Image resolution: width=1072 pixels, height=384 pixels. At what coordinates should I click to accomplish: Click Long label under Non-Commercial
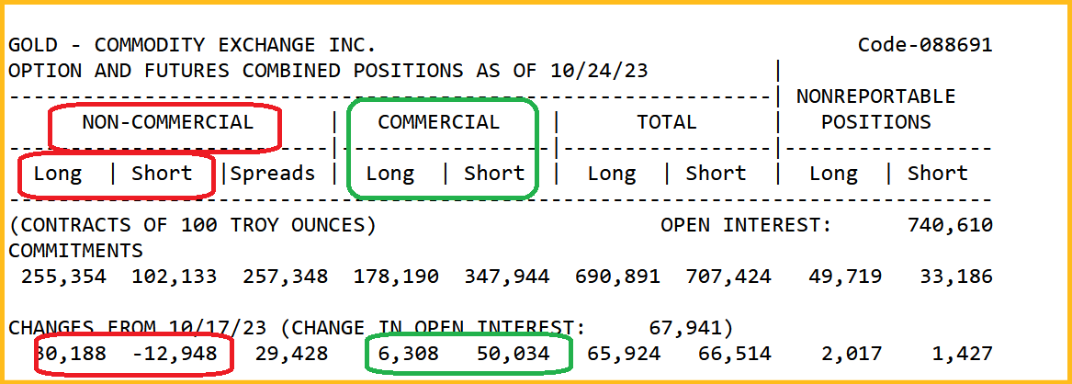pyautogui.click(x=58, y=174)
